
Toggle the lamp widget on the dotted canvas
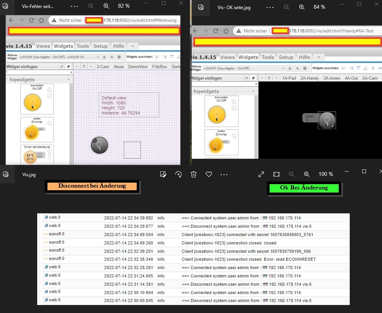(99, 146)
